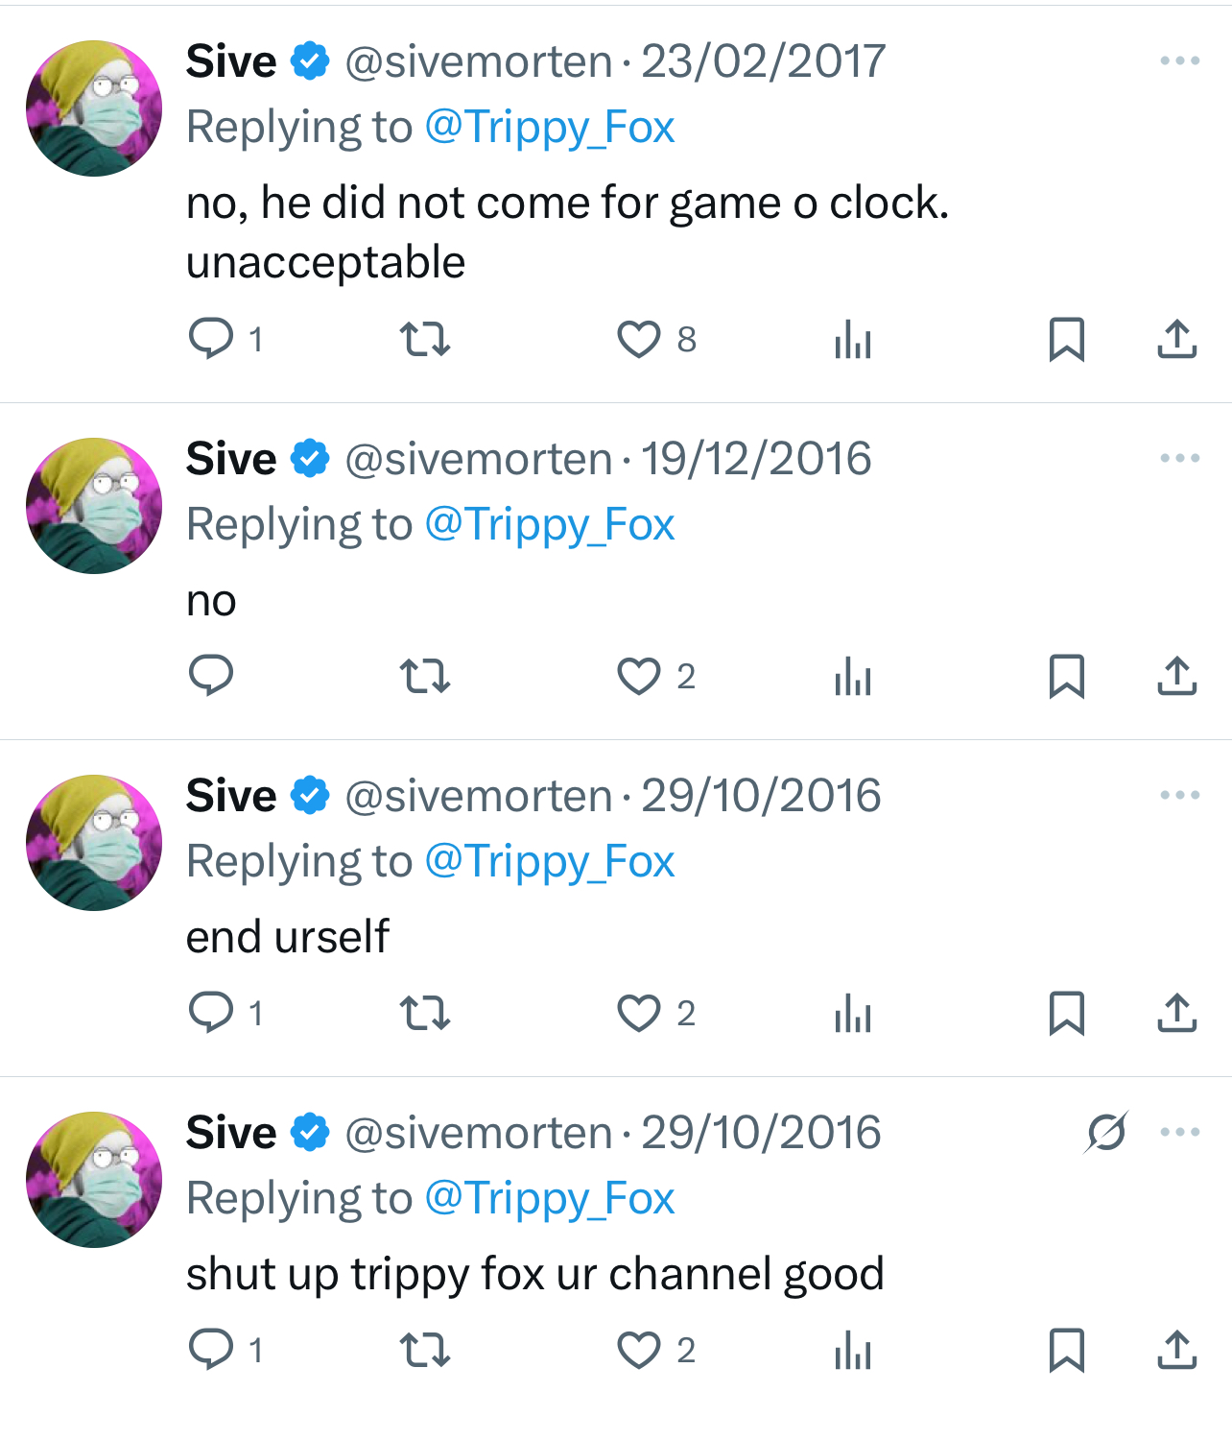1232x1440 pixels.
Task: Like the "shut up trippy fox" tweet
Action: [638, 1351]
